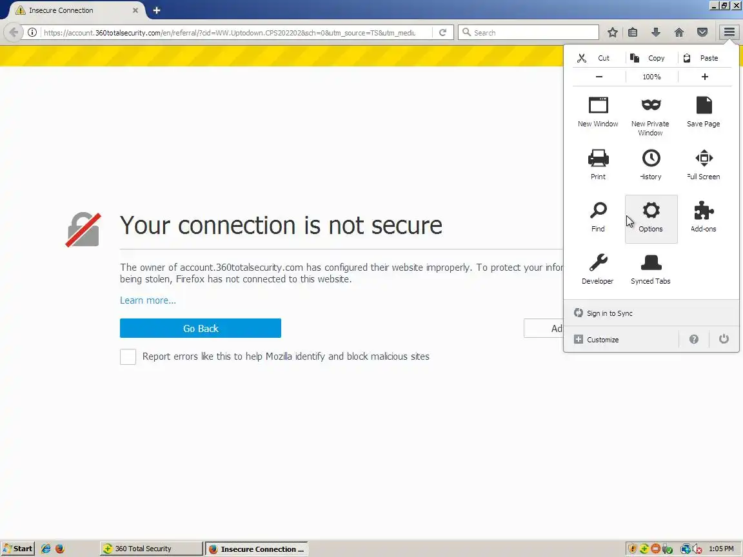Image resolution: width=743 pixels, height=557 pixels.
Task: Open a new tab with plus button
Action: [156, 10]
